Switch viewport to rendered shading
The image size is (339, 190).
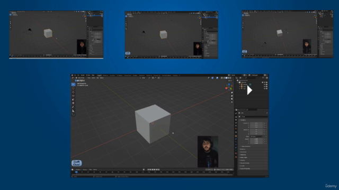pyautogui.click(x=230, y=78)
